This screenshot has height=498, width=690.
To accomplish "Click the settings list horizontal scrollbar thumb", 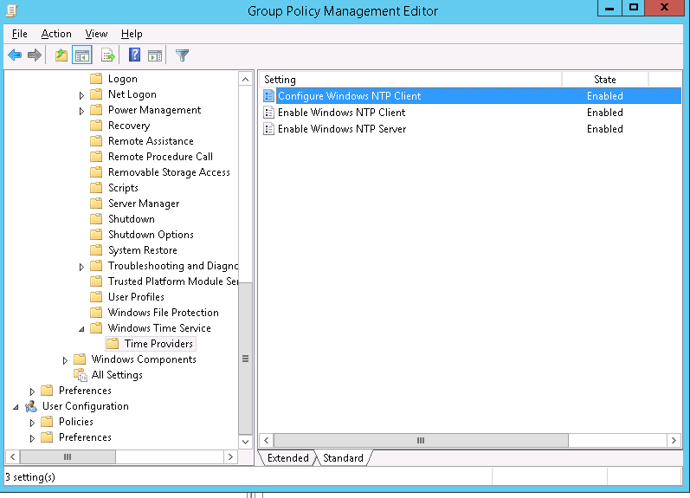I will [x=421, y=440].
